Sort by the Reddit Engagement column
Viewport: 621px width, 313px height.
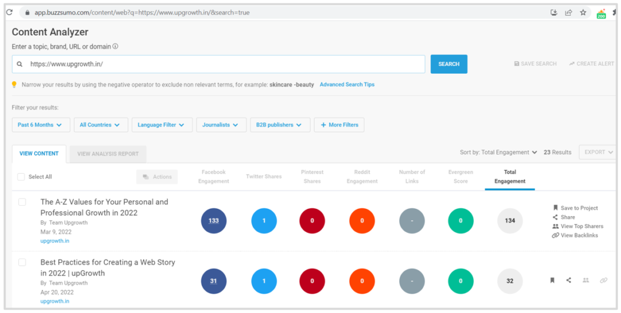tap(362, 177)
